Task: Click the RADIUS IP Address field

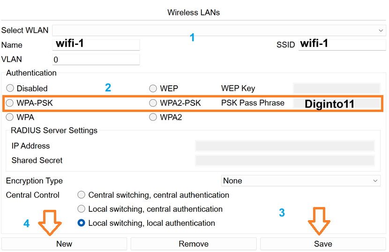Action: pyautogui.click(x=284, y=146)
